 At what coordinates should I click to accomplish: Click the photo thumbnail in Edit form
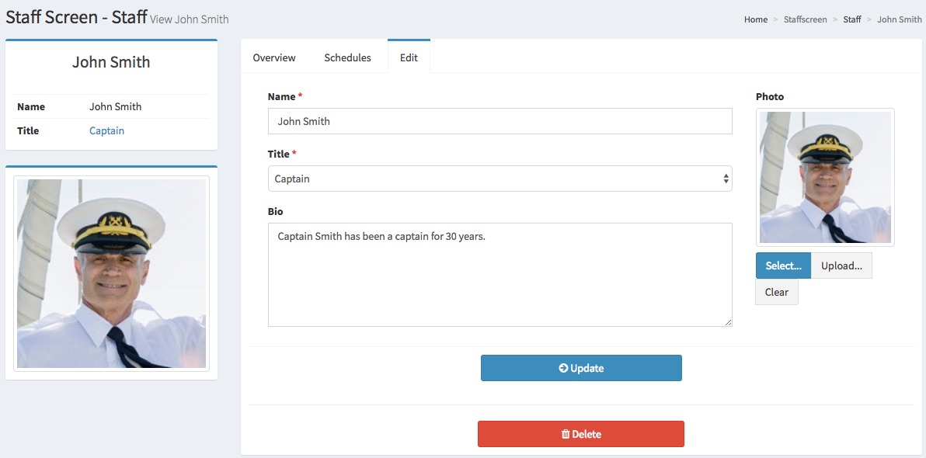point(825,177)
